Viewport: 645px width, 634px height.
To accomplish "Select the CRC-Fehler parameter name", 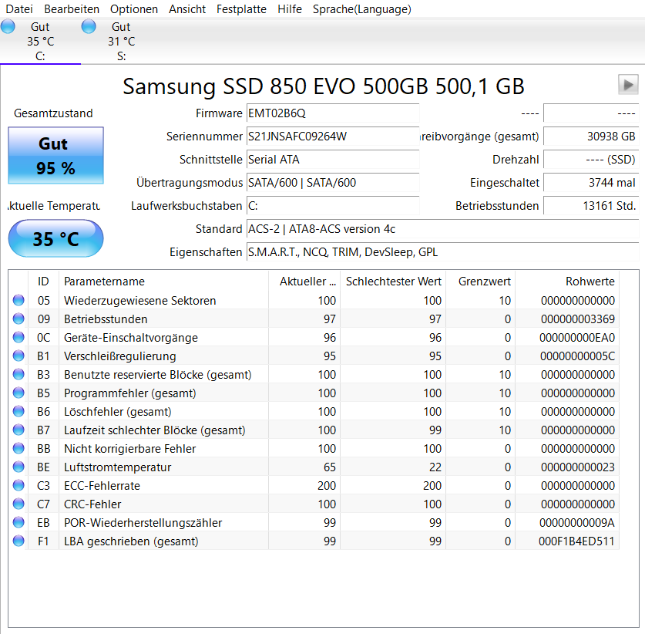I will pyautogui.click(x=92, y=504).
